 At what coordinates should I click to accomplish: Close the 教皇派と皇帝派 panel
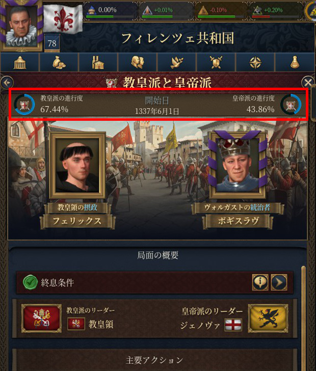(x=308, y=83)
